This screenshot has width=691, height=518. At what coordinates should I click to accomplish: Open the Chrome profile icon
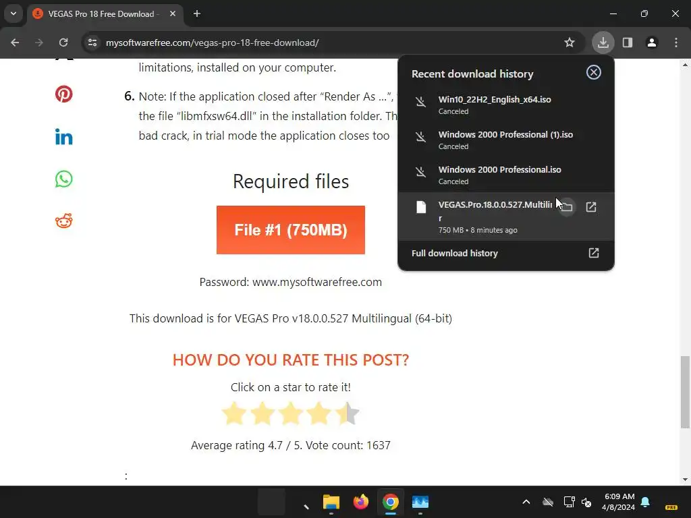point(652,42)
